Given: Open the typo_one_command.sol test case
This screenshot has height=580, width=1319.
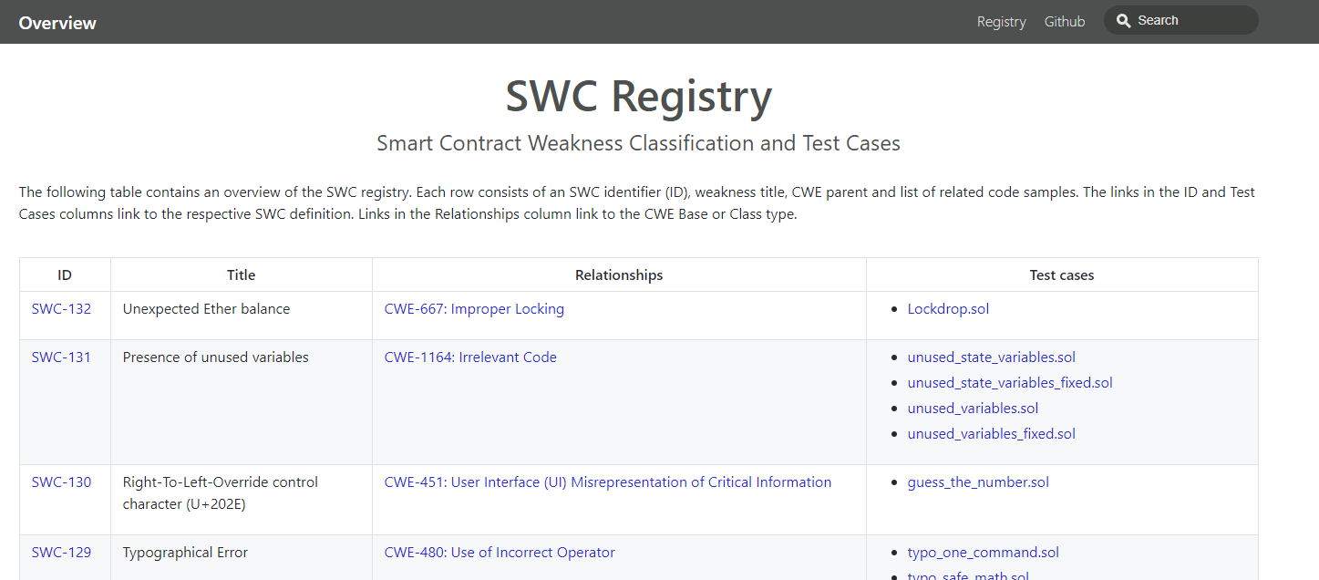Looking at the screenshot, I should coord(984,553).
